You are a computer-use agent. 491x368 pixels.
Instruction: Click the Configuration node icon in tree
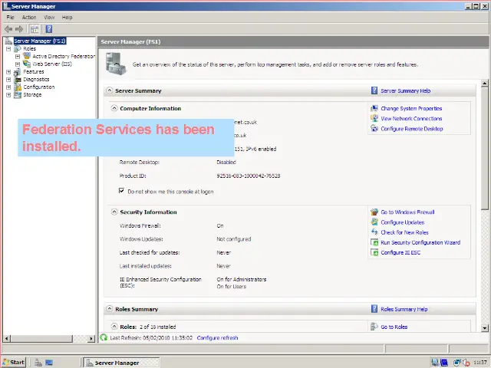tap(18, 87)
